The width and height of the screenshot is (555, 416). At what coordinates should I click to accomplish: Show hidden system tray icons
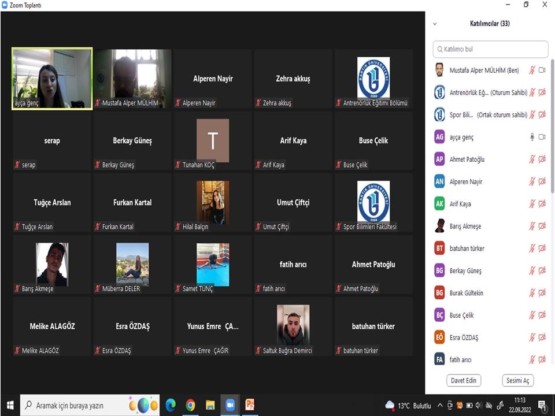(441, 406)
